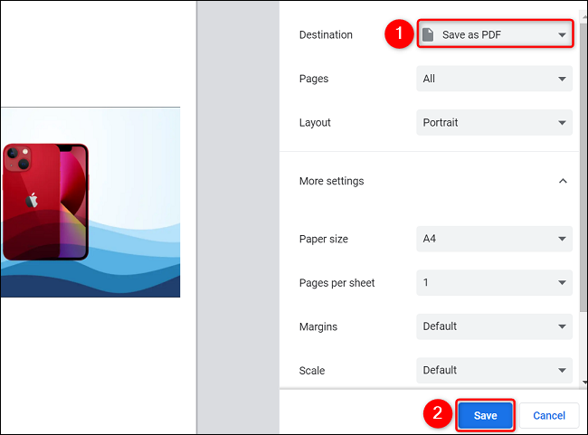Screen dimensions: 588x435
Task: Open the Paper size A4 dropdown
Action: pyautogui.click(x=494, y=239)
